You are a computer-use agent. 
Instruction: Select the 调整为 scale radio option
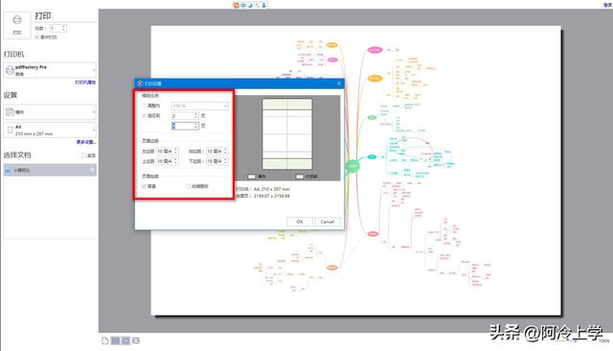click(144, 105)
